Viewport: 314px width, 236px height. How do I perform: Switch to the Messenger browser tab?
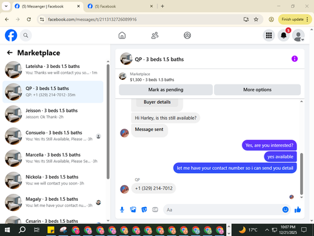tap(48, 6)
